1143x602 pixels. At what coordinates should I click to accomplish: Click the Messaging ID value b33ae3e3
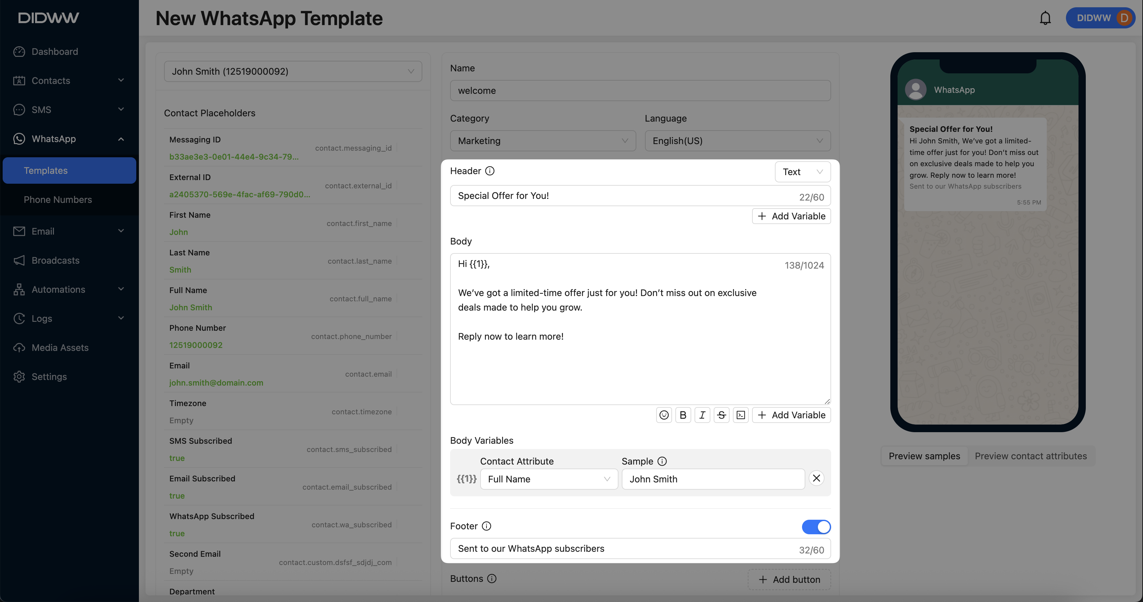click(234, 157)
